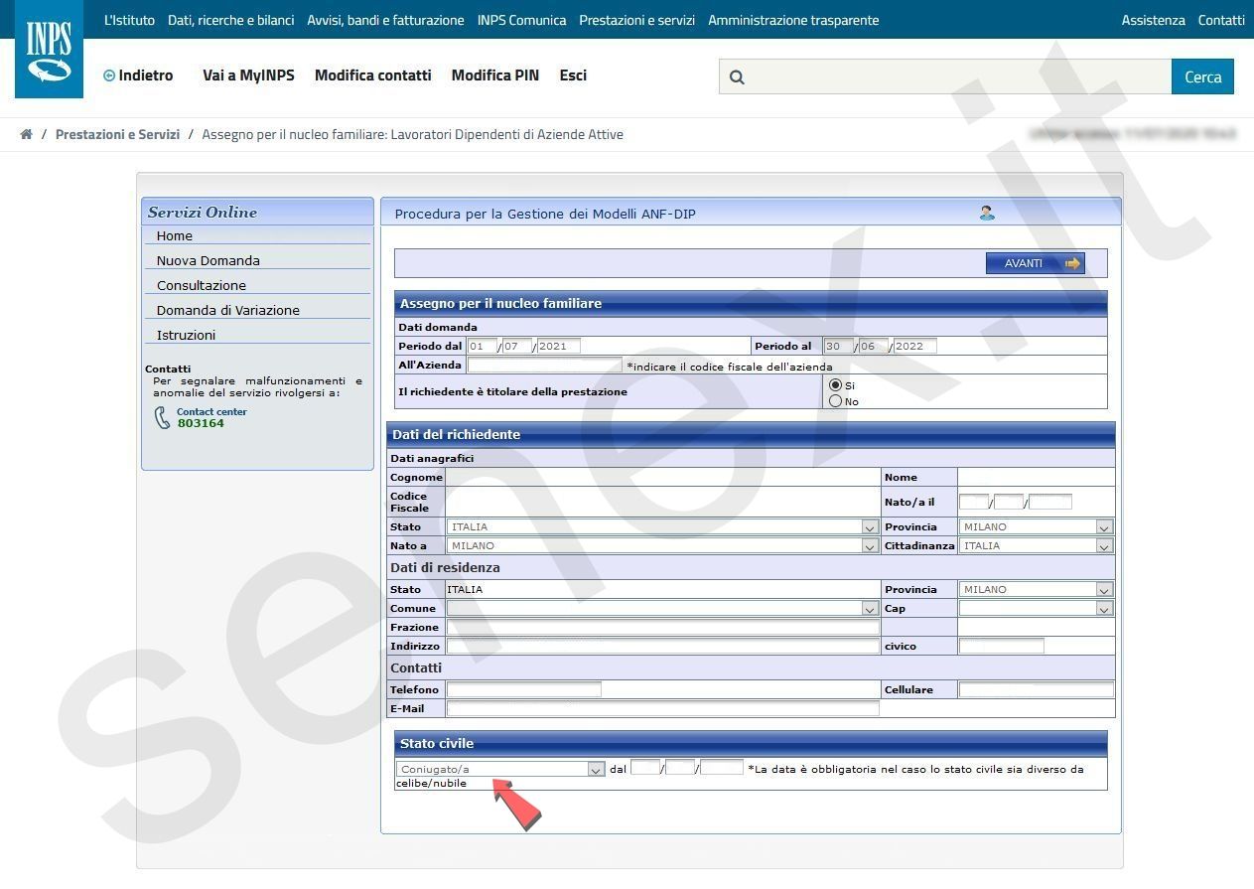Open the birth Provincia MILANO dropdown
1254x889 pixels.
coord(1036,527)
